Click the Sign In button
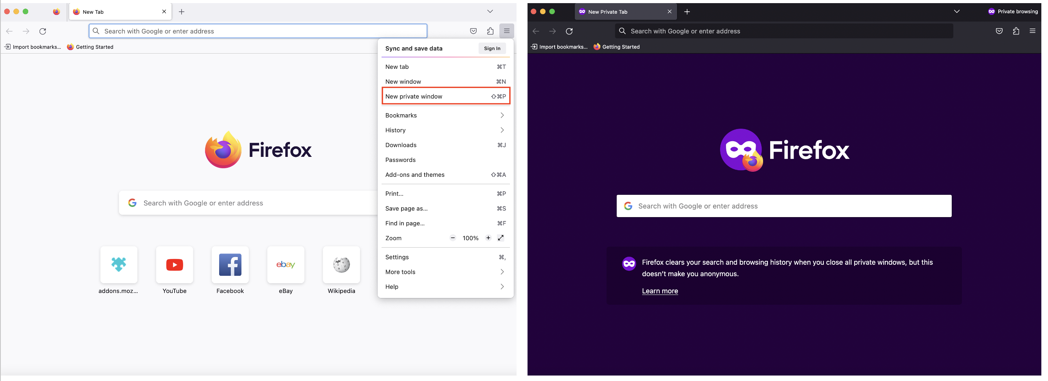The height and width of the screenshot is (381, 1048). 492,49
